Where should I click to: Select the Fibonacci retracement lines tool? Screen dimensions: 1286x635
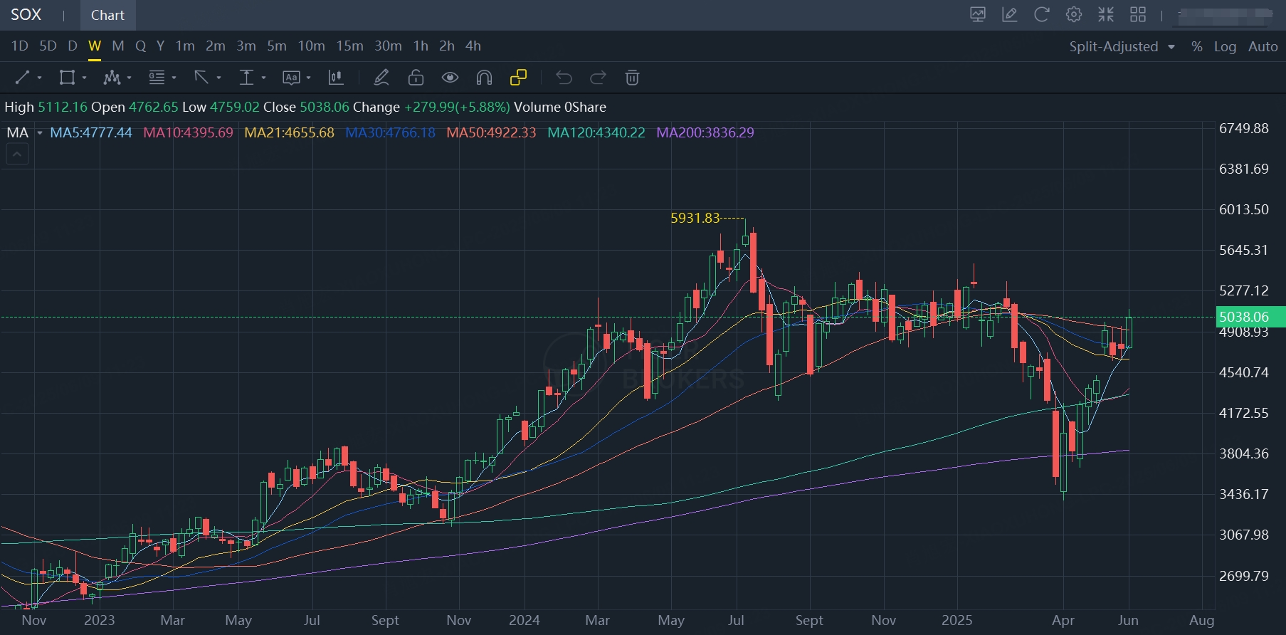(x=157, y=78)
